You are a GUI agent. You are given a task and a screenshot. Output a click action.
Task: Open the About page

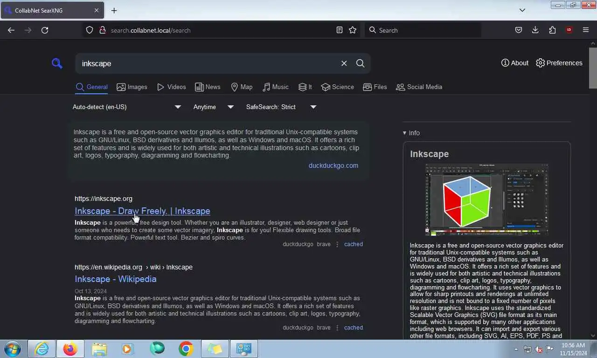[515, 63]
